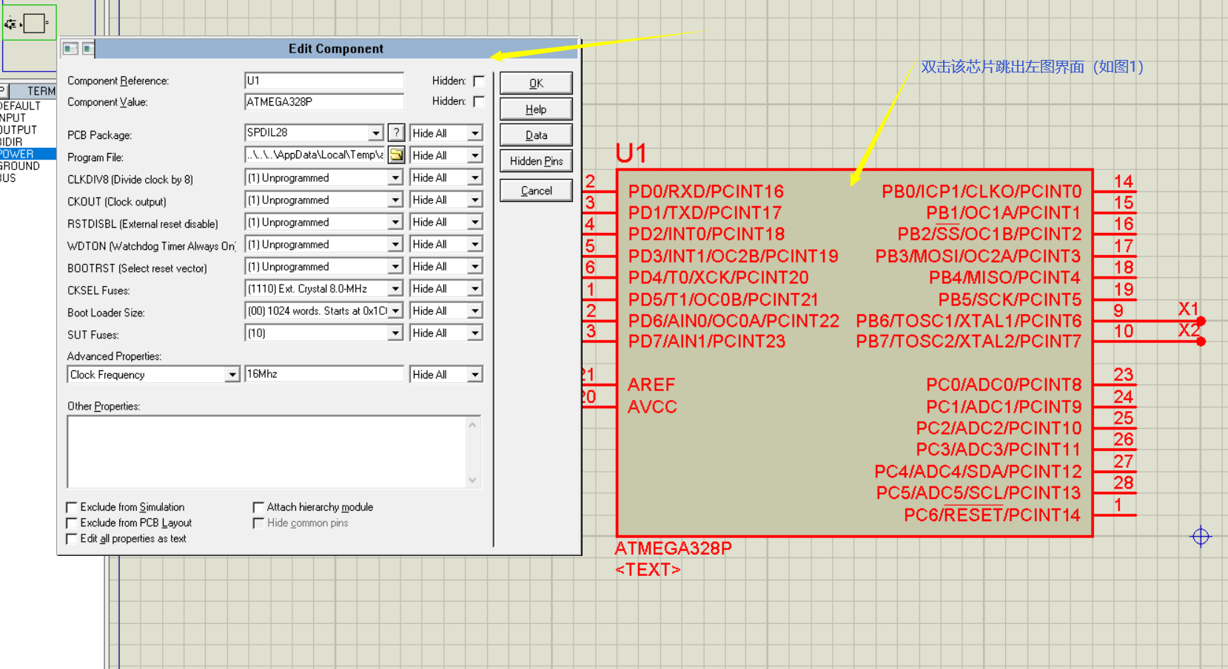Click the P pick-parts button beside TERM
Image resolution: width=1228 pixels, height=669 pixels.
pos(4,90)
